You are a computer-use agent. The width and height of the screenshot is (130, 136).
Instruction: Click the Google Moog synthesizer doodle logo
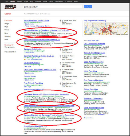(x=10, y=7)
